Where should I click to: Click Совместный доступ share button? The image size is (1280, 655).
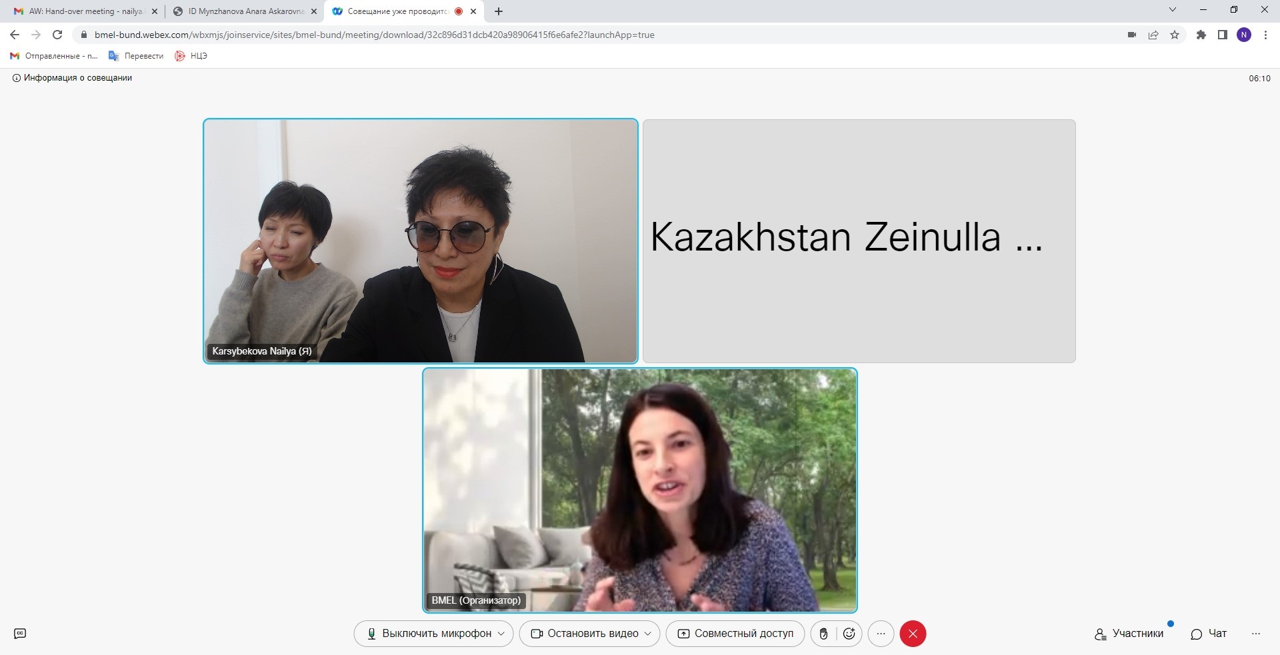[735, 634]
